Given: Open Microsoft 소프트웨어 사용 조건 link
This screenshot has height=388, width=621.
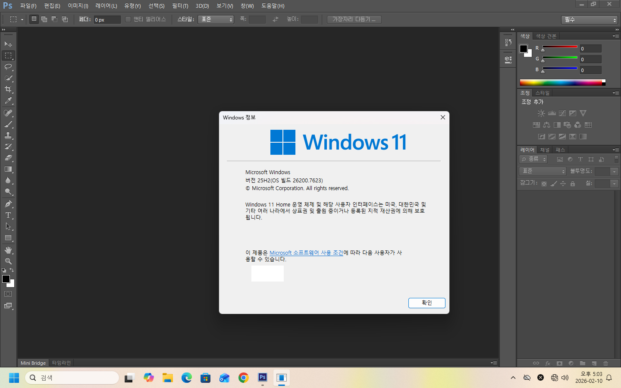Looking at the screenshot, I should pyautogui.click(x=306, y=253).
